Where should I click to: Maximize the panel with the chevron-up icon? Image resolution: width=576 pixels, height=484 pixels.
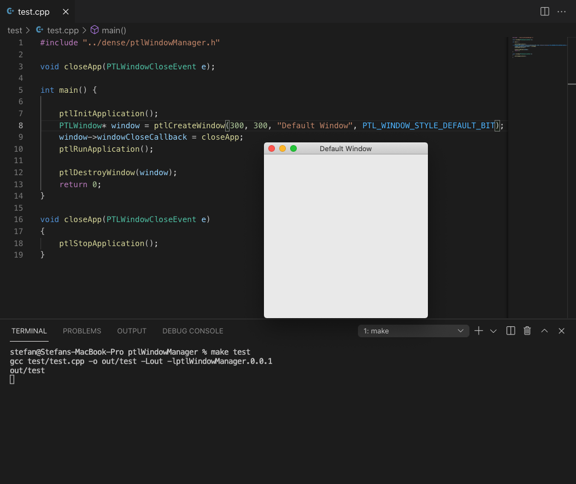click(544, 331)
